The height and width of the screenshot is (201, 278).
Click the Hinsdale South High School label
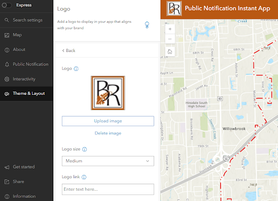click(197, 105)
